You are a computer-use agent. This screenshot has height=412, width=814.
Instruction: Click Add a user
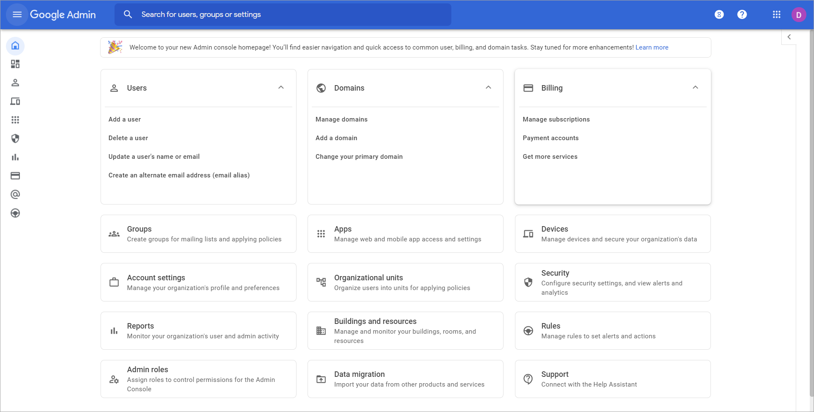125,119
